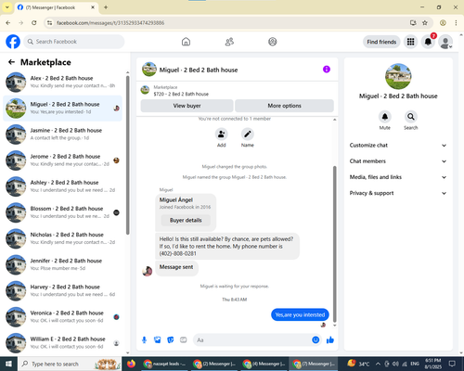
Task: Open conversation information purple icon
Action: click(x=327, y=70)
